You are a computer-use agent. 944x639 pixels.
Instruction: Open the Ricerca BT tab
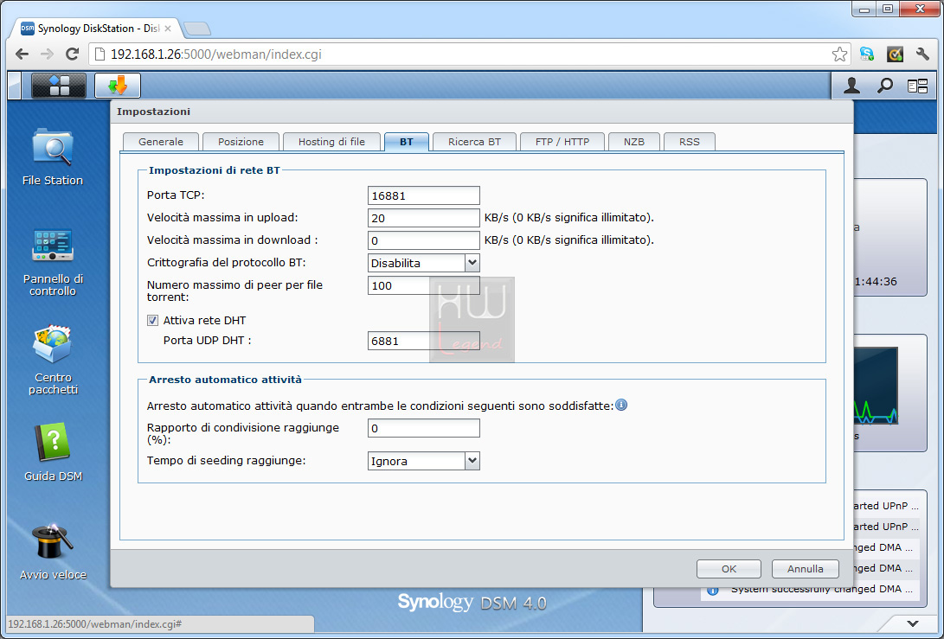[x=474, y=142]
